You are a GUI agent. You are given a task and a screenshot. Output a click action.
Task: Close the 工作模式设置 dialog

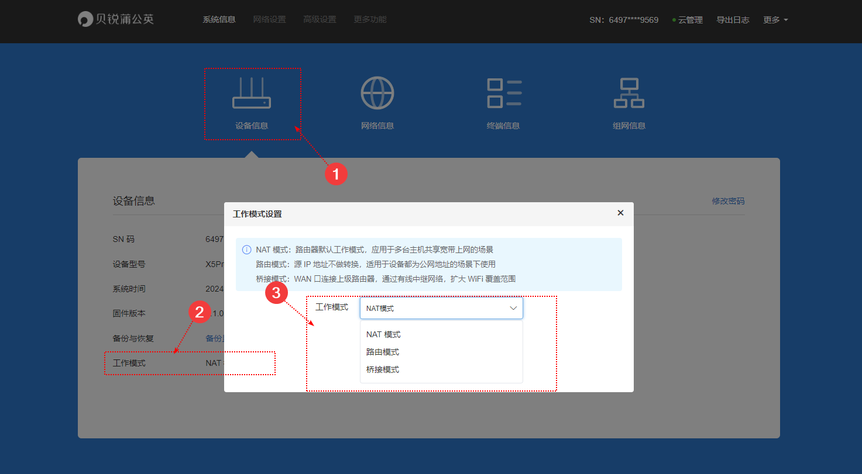[620, 213]
